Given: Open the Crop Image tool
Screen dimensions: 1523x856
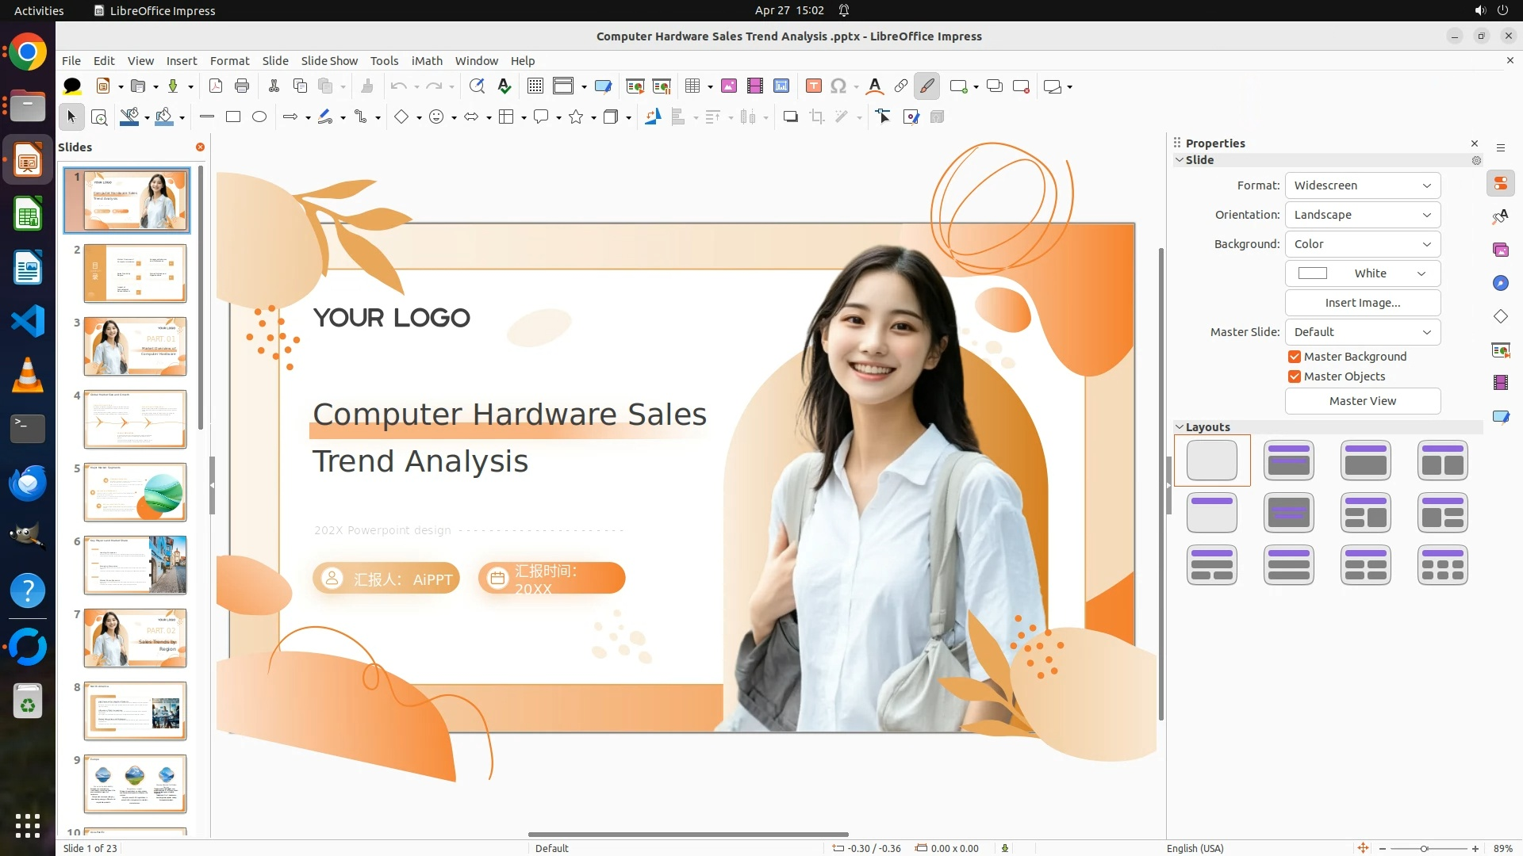Looking at the screenshot, I should [817, 117].
